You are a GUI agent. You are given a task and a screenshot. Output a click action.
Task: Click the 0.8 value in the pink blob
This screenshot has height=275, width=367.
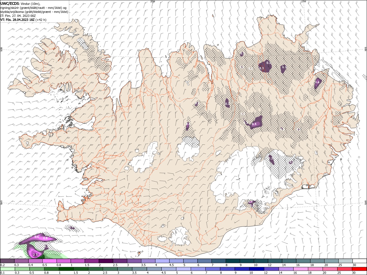pos(45,238)
